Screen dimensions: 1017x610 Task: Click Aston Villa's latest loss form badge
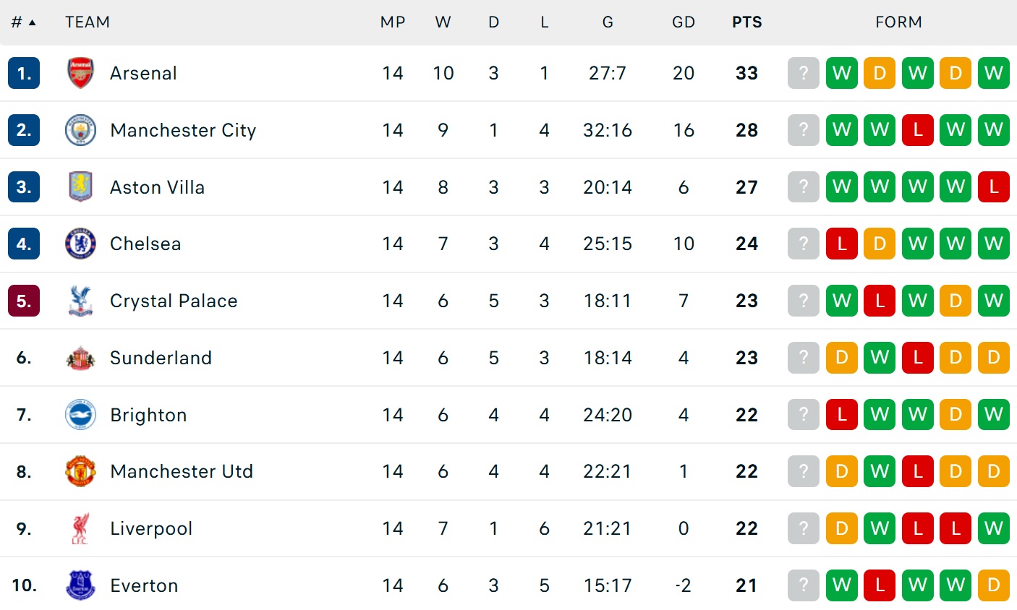coord(993,186)
